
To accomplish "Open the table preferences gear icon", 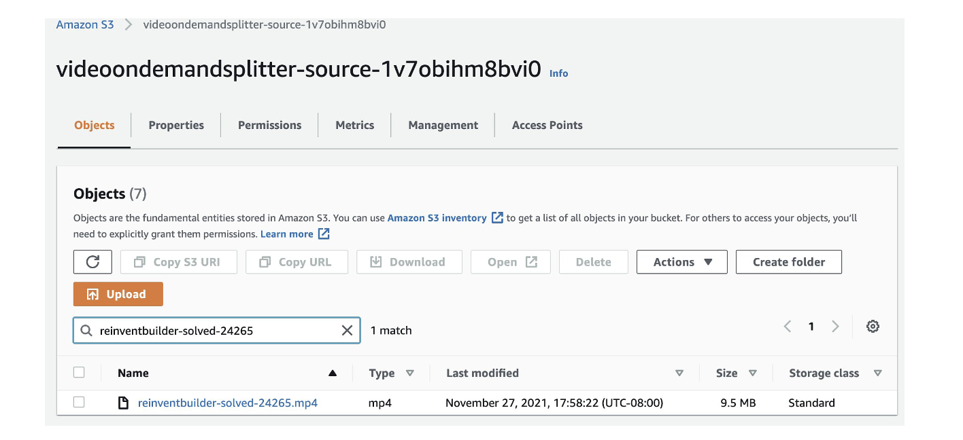I will click(873, 327).
